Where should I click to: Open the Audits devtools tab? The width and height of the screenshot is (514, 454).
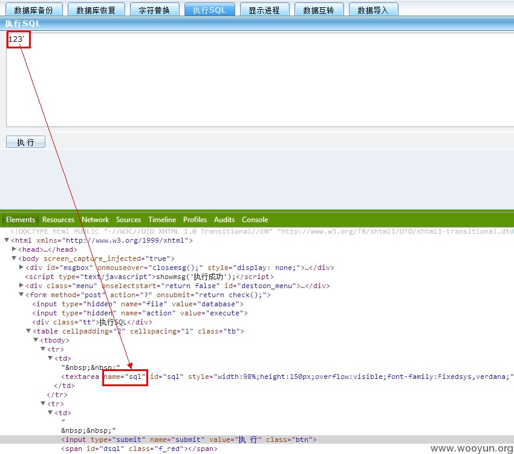[224, 220]
